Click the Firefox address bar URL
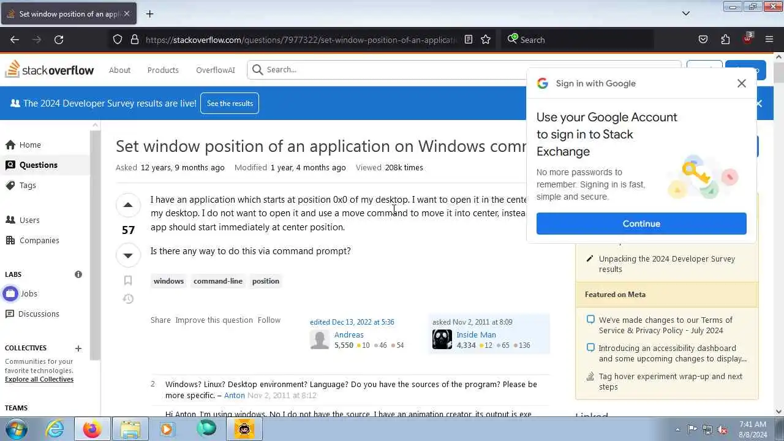Image resolution: width=784 pixels, height=441 pixels. pos(301,40)
